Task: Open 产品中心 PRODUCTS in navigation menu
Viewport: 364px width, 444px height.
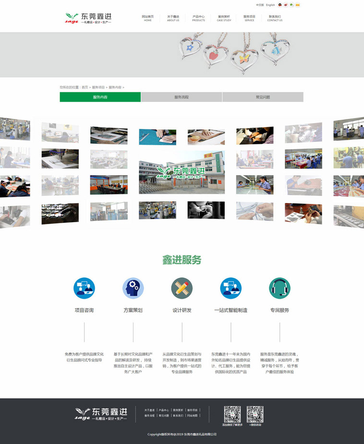Action: click(x=198, y=18)
